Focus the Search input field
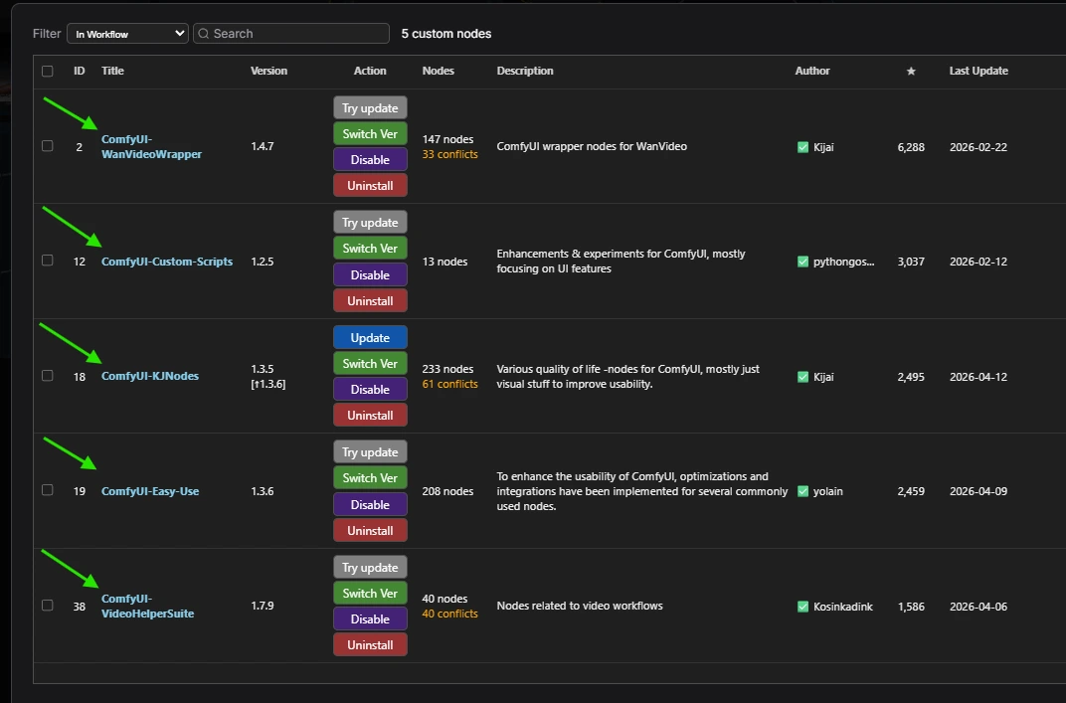The image size is (1066, 703). pyautogui.click(x=296, y=34)
